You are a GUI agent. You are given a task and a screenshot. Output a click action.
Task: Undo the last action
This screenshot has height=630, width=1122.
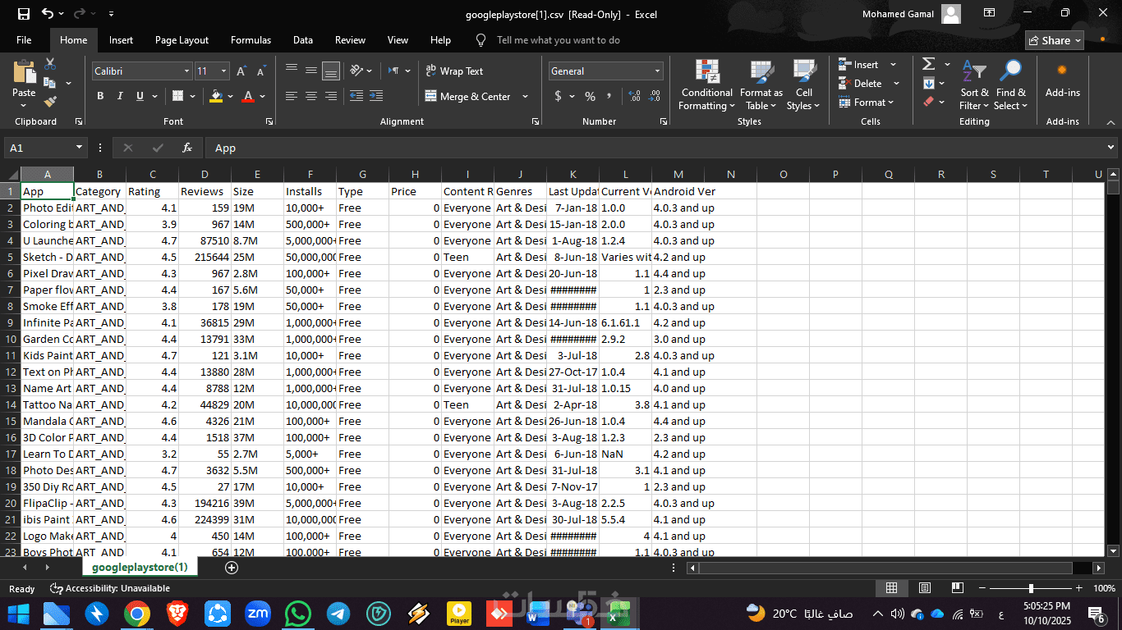coord(48,13)
